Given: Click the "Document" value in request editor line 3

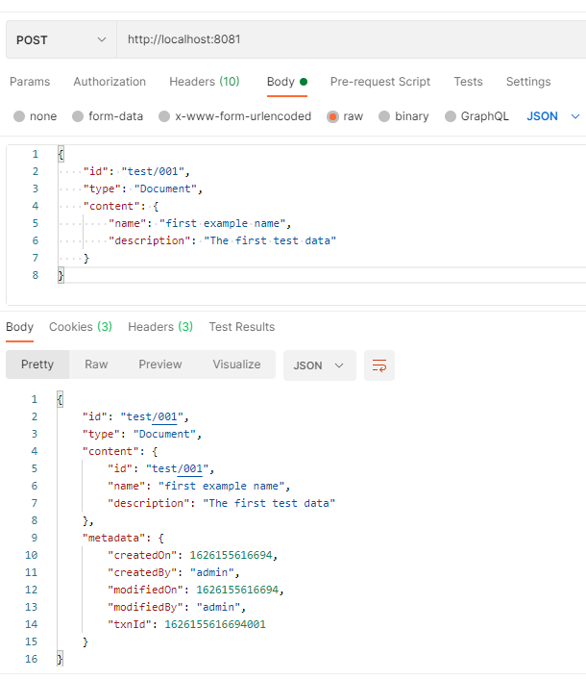Looking at the screenshot, I should click(x=165, y=189).
